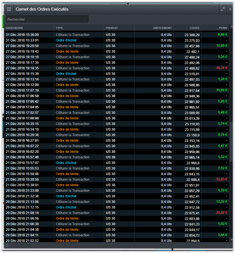Image resolution: width=235 pixels, height=253 pixels.
Task: Sort by the DATE/HEURE column header
Action: [14, 28]
